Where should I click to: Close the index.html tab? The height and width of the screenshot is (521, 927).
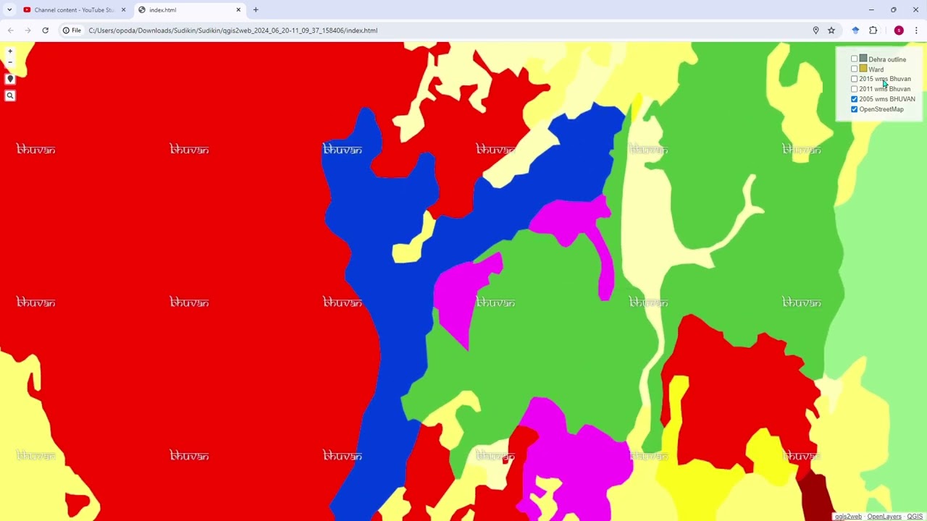click(238, 10)
